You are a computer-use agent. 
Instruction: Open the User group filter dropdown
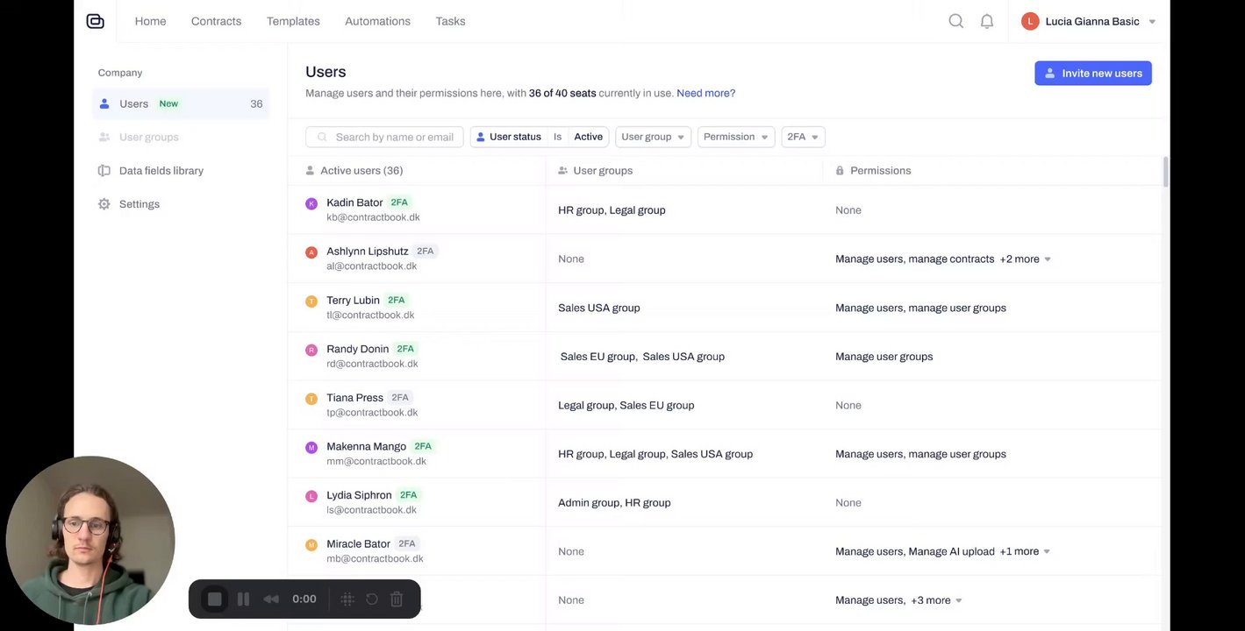coord(653,137)
